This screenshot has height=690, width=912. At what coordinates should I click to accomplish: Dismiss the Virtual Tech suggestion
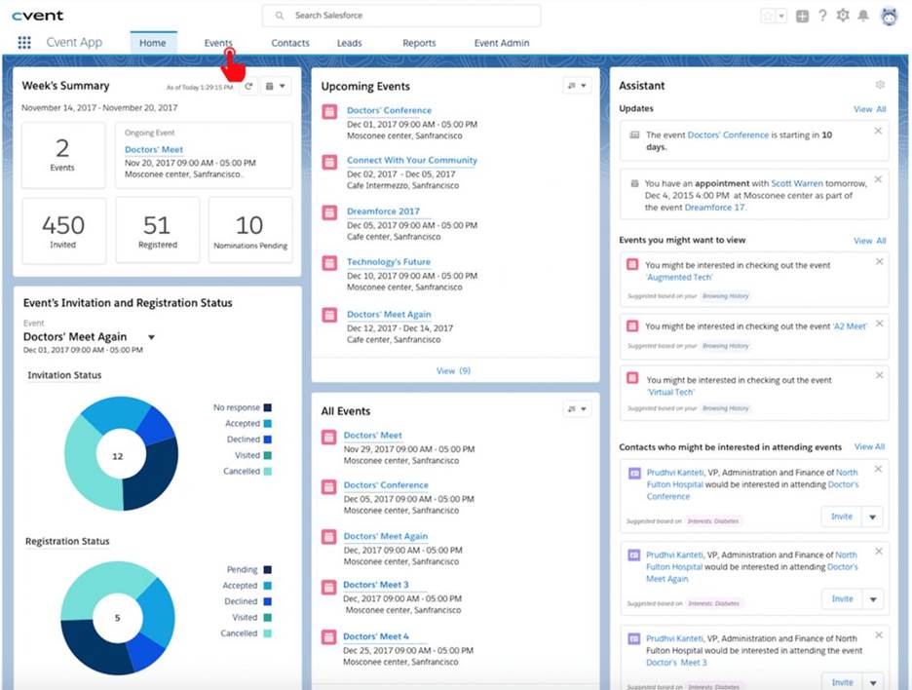point(880,375)
